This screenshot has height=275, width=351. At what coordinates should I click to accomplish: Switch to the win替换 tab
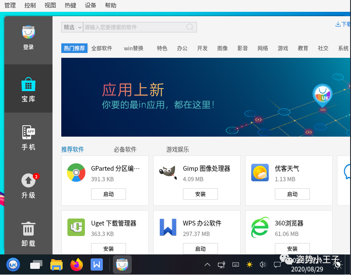click(x=133, y=48)
